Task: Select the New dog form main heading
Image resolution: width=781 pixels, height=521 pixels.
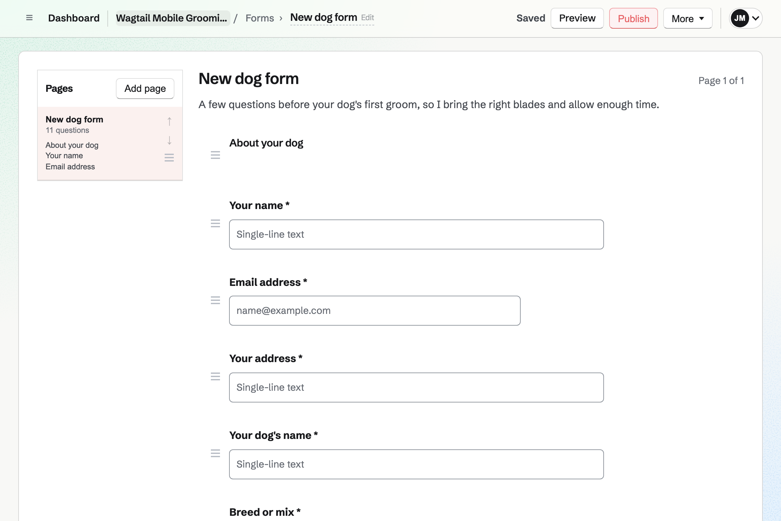Action: [249, 79]
